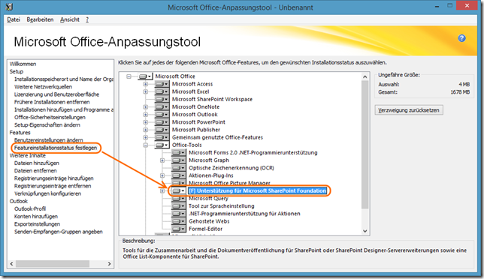Open Registrierungseinträge hinzufügen section
484x279 pixels.
(53, 178)
